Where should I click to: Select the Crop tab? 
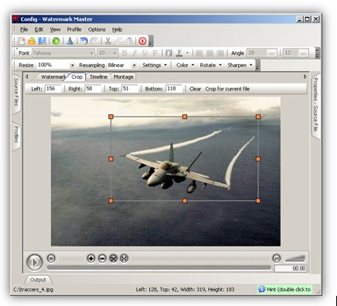pos(77,76)
